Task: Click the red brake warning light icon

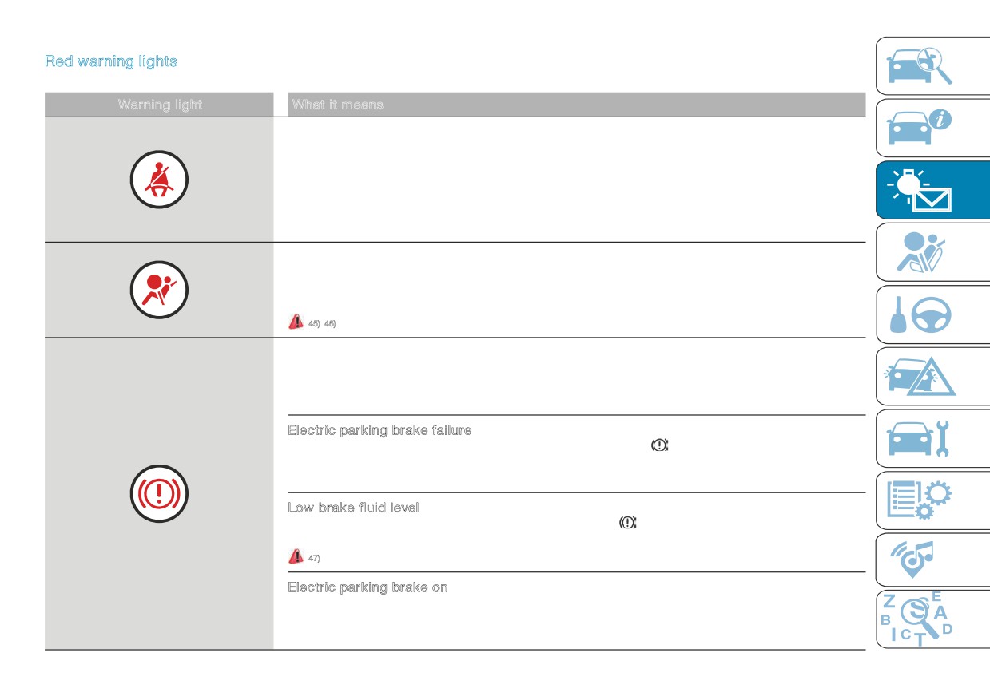Action: coord(159,493)
